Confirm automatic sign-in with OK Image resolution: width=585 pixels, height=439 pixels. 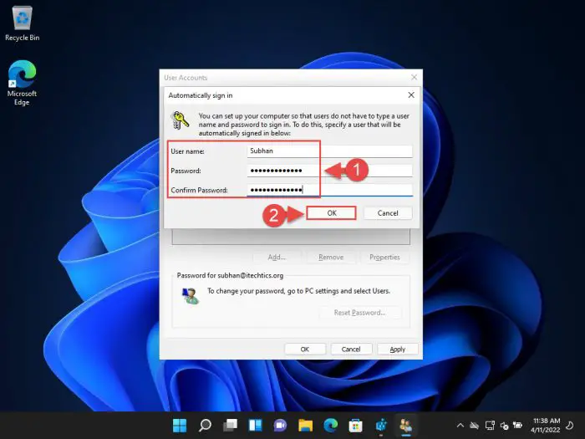(x=331, y=213)
